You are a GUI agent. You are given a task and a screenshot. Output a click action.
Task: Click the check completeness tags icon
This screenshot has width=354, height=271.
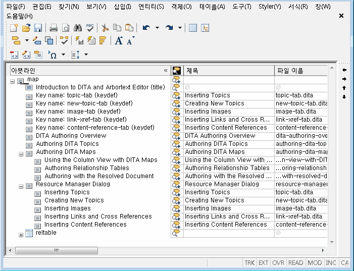coord(64,40)
